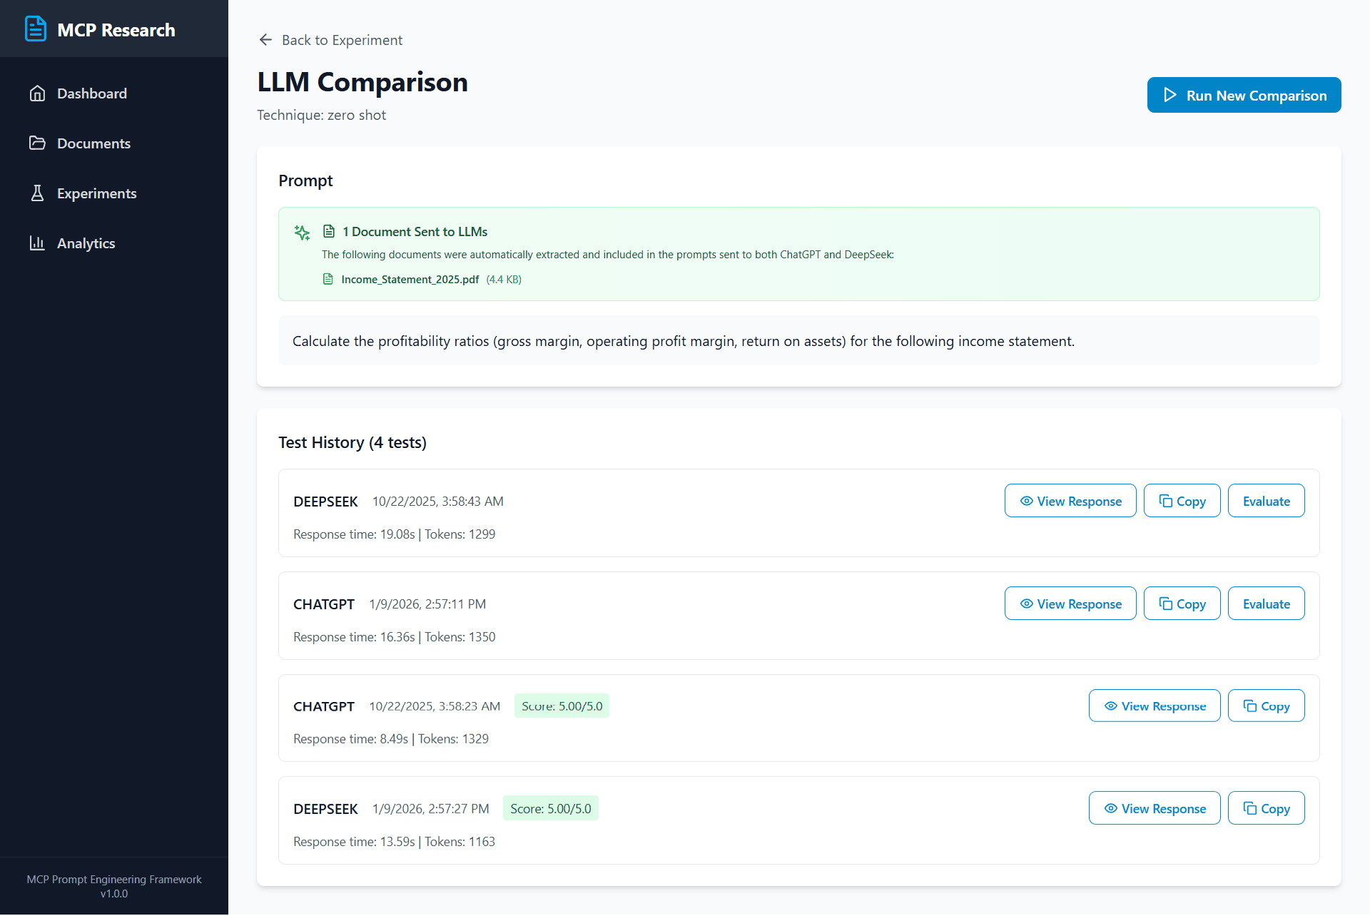Click the back arrow icon
This screenshot has height=916, width=1370.
click(x=265, y=40)
